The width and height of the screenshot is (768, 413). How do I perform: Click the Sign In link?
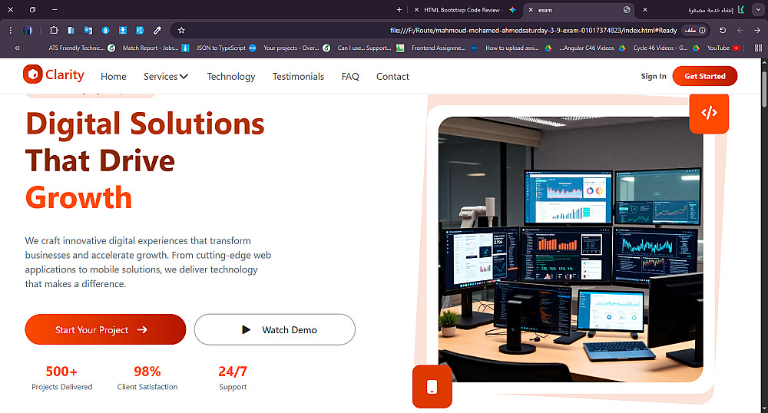point(654,76)
